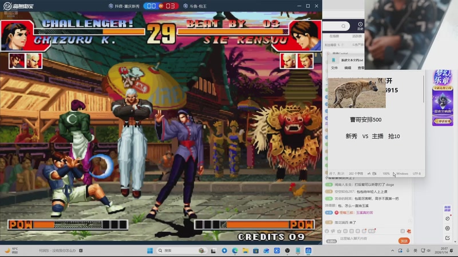Open the 文件 menu in Notepad
Screen dimensions: 458x257
pyautogui.click(x=334, y=67)
